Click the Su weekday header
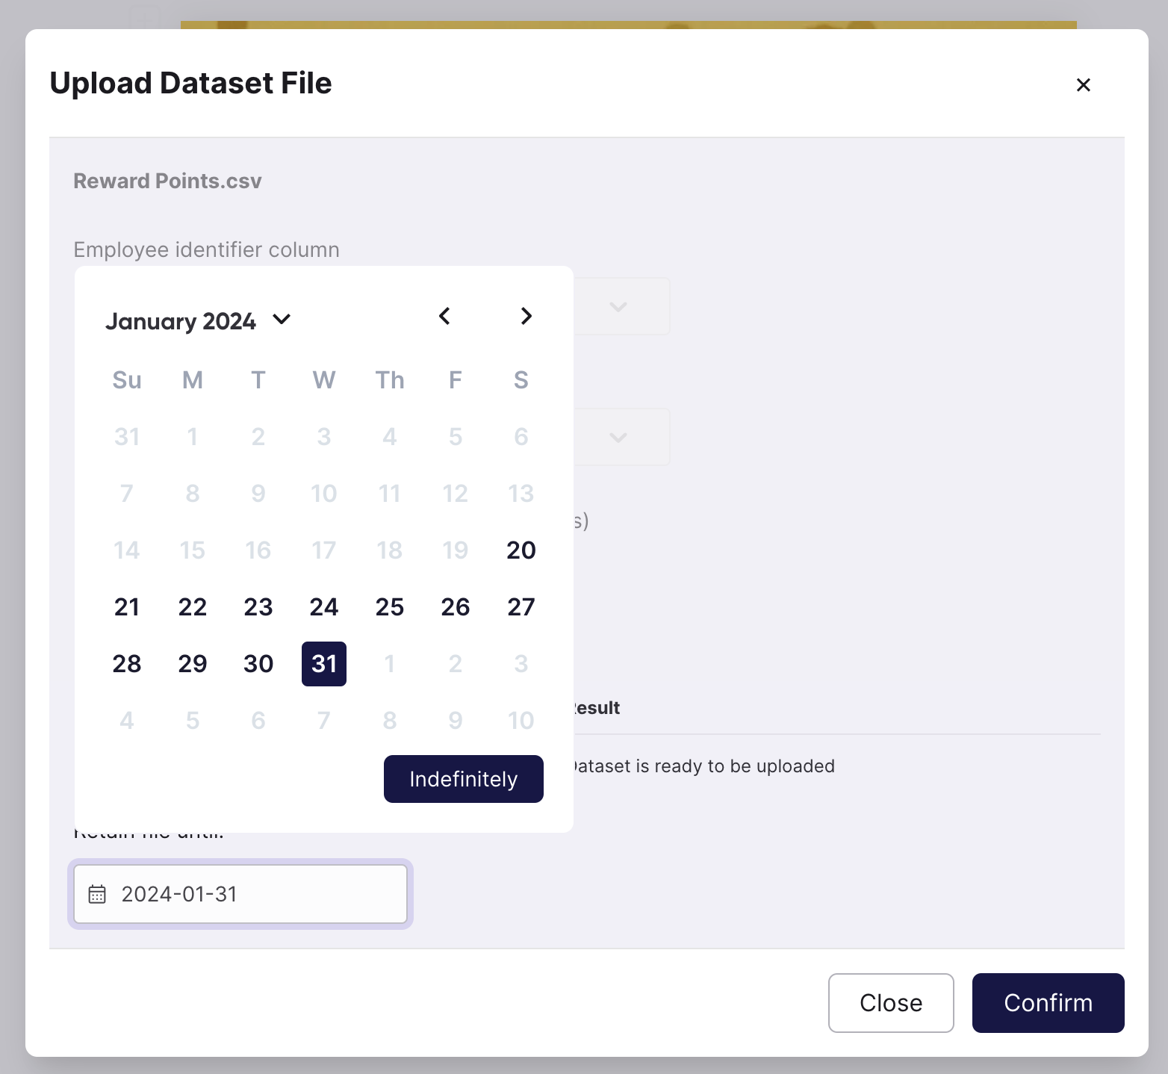The width and height of the screenshot is (1168, 1074). 127,380
